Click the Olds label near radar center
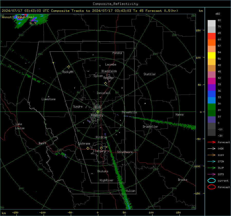The image size is (231, 216). (x=98, y=107)
